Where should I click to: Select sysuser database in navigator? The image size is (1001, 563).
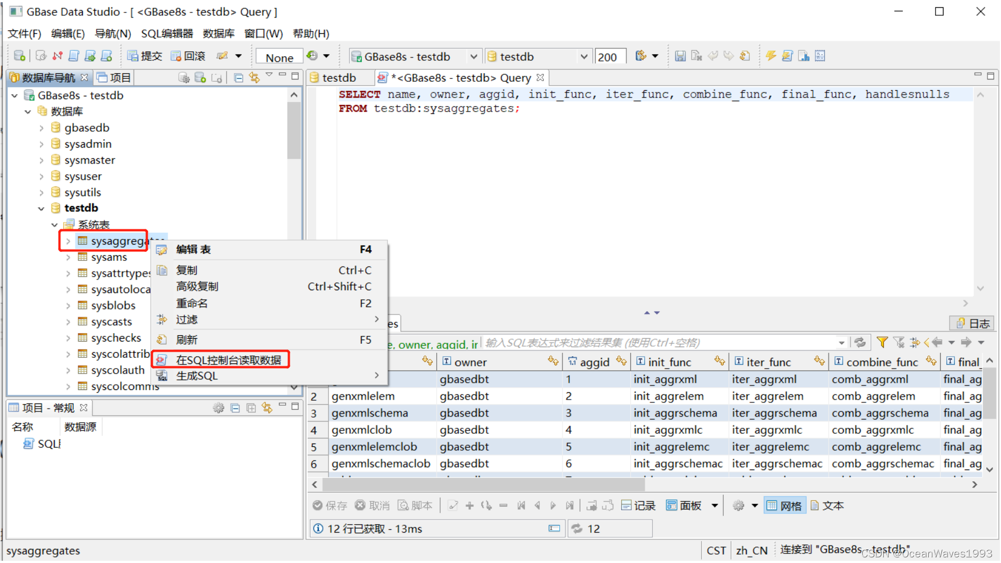[83, 176]
